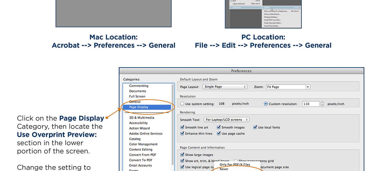Enable the Show transparency grid checkbox
This screenshot has height=171, width=381.
tap(236, 161)
